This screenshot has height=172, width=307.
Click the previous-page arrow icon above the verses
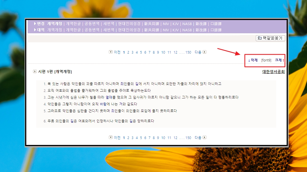coord(111,52)
